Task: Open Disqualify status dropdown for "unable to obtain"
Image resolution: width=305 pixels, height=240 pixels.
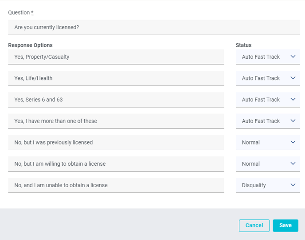Action: tap(268, 185)
